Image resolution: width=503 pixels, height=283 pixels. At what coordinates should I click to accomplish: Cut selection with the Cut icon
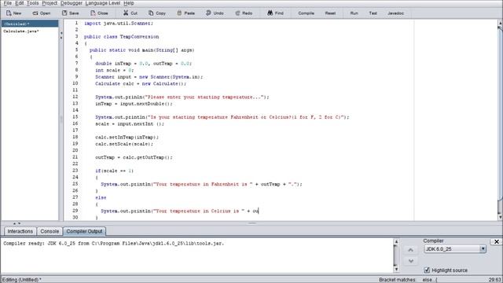tap(130, 13)
